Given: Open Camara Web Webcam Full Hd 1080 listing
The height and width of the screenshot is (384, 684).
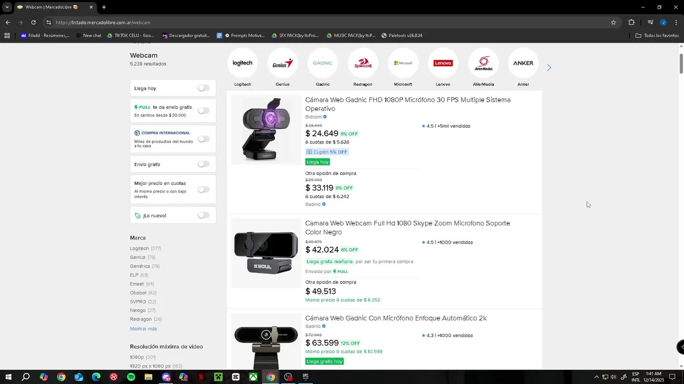Looking at the screenshot, I should tap(408, 228).
